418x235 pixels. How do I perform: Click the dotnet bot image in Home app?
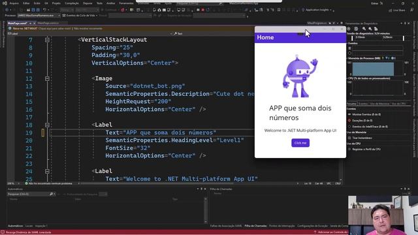point(300,76)
